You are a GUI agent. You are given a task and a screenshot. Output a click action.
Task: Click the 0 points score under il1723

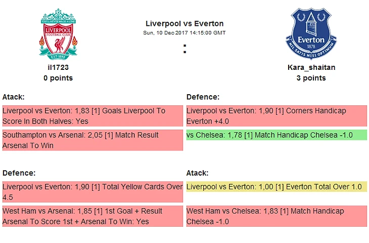tap(58, 78)
